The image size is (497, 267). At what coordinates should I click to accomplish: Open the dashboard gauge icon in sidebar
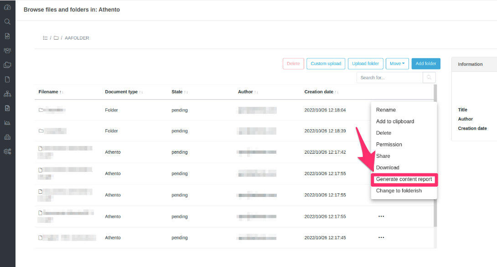[7, 7]
